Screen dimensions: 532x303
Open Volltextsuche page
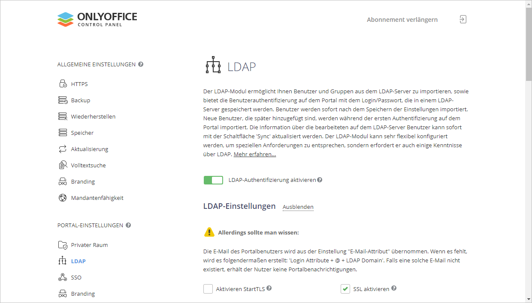pyautogui.click(x=88, y=165)
